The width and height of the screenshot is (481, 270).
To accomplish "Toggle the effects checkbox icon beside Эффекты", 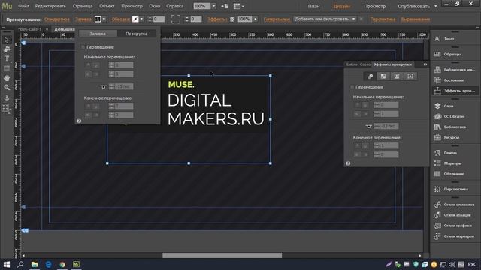I will (x=232, y=19).
